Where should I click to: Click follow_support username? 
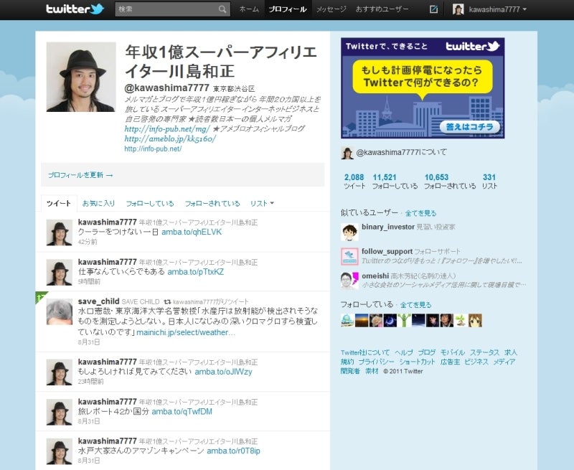tap(387, 251)
